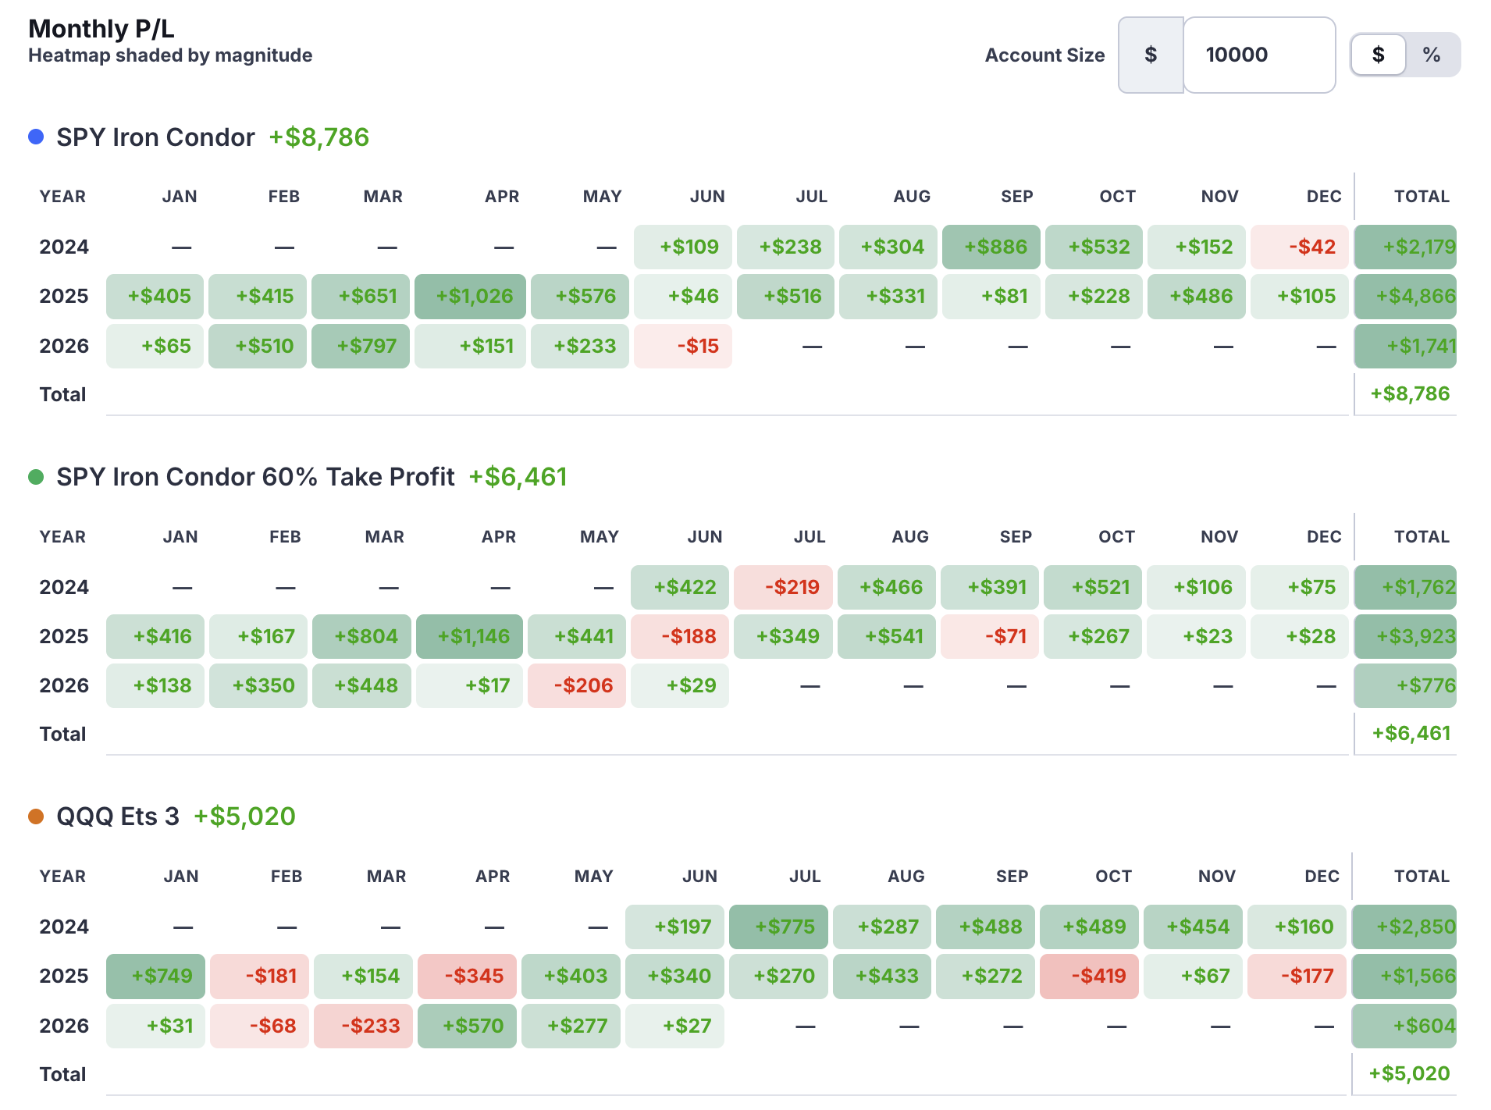The width and height of the screenshot is (1491, 1110).
Task: Click the +$1,566 yearly total cell
Action: tap(1404, 976)
